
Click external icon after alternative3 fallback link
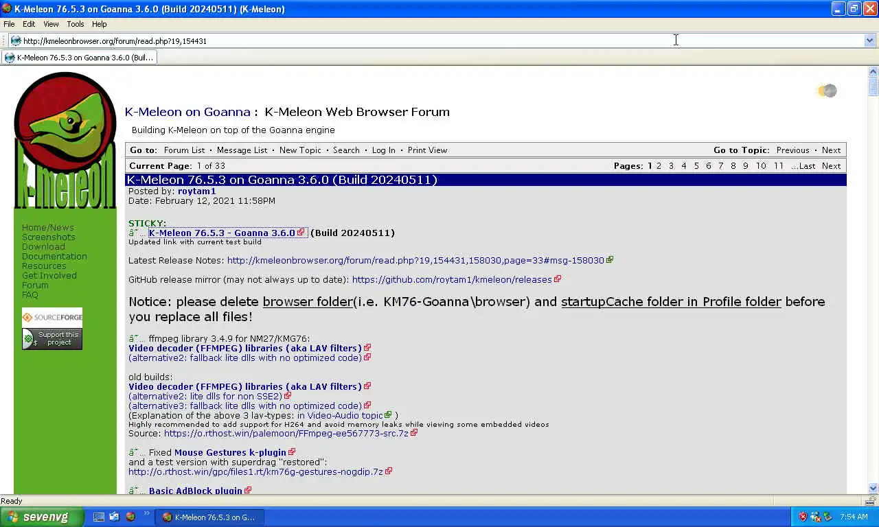pos(367,406)
